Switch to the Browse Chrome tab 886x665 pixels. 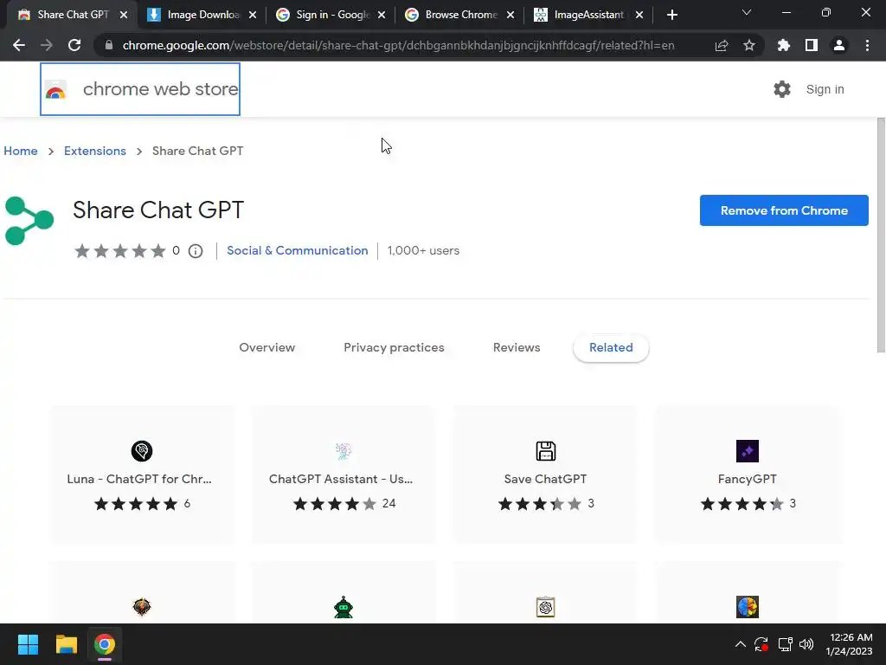(x=453, y=15)
